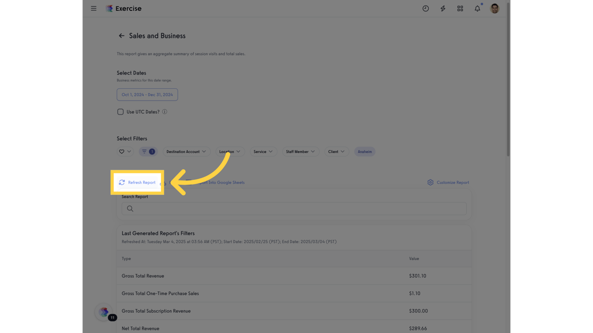Click the aggregate summary description text
The height and width of the screenshot is (333, 593).
(181, 54)
